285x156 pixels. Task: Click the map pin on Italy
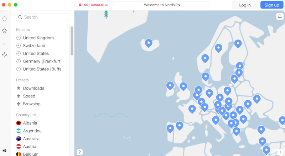tap(216, 120)
